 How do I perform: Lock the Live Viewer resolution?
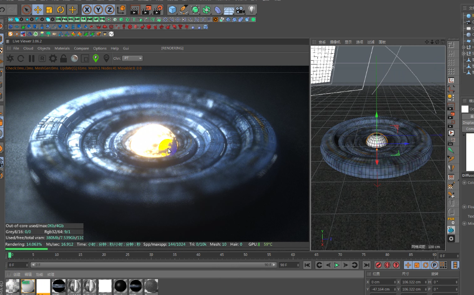(63, 58)
